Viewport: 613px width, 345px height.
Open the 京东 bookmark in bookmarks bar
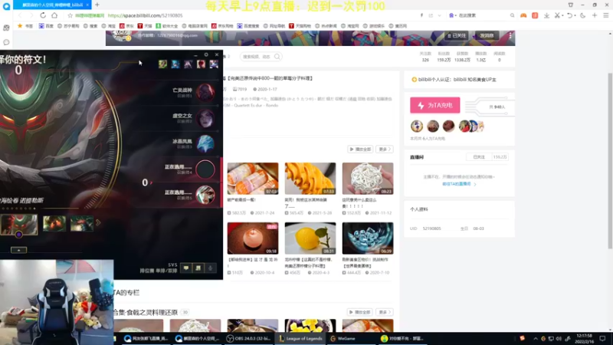(x=126, y=26)
